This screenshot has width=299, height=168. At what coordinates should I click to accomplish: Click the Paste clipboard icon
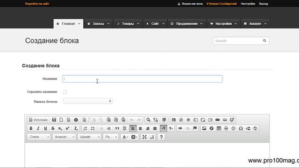109,120
